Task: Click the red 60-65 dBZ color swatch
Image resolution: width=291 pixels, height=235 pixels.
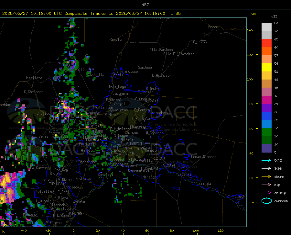Action: [266, 43]
